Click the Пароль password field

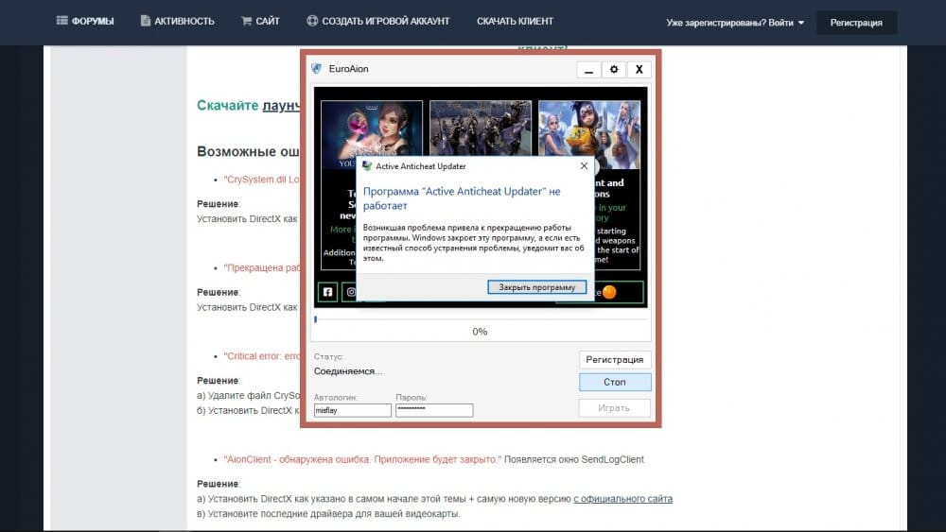pos(433,411)
